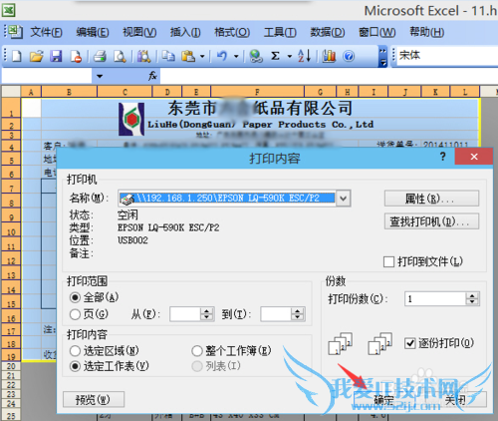This screenshot has width=498, height=421.
Task: Click the 关闭 close button in dialog
Action: [455, 399]
